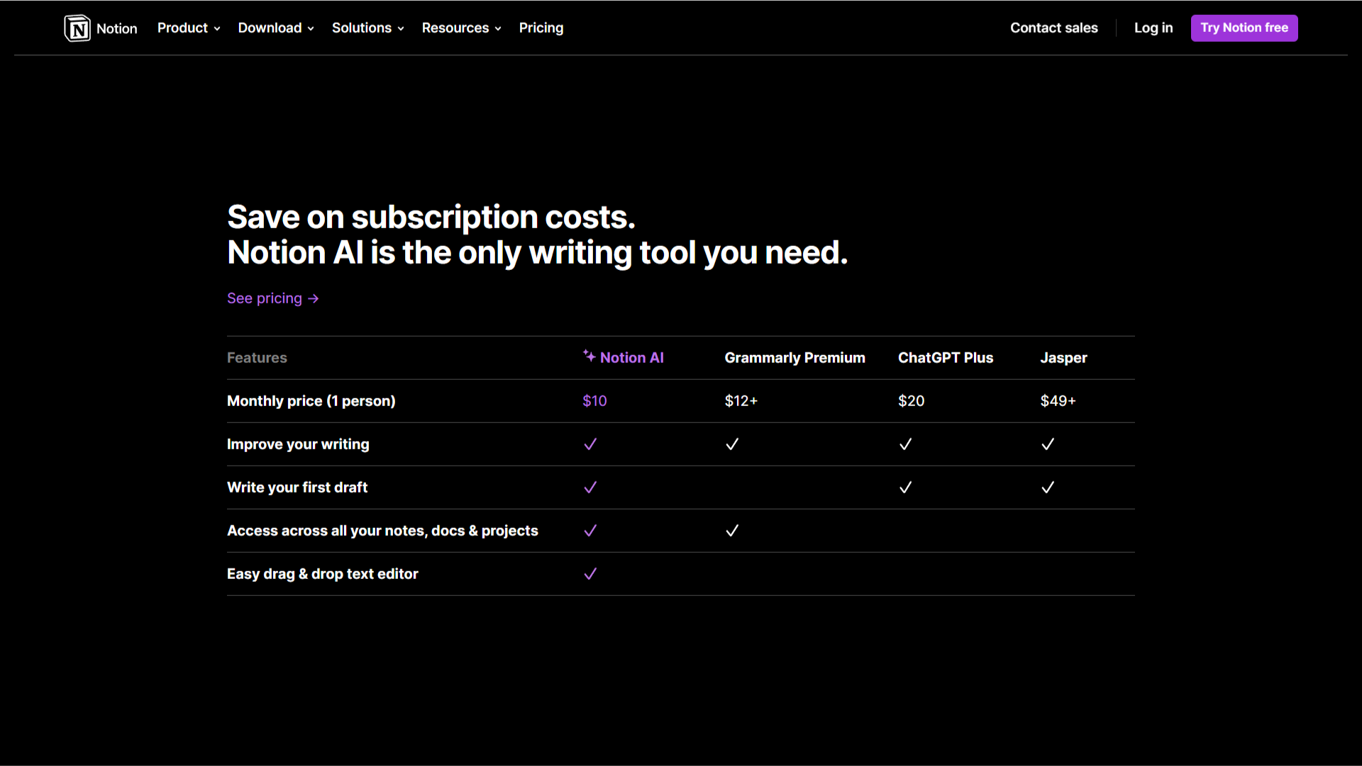
Task: Expand the Product menu chevron
Action: click(217, 29)
